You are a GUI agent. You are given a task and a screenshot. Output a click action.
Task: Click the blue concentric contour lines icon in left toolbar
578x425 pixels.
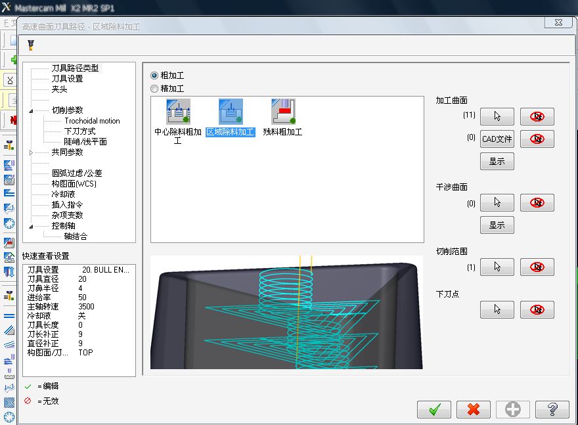pyautogui.click(x=9, y=403)
